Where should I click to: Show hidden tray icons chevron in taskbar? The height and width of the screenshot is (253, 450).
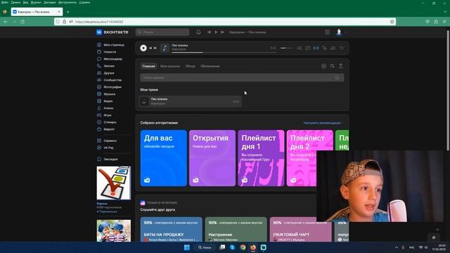(397, 247)
